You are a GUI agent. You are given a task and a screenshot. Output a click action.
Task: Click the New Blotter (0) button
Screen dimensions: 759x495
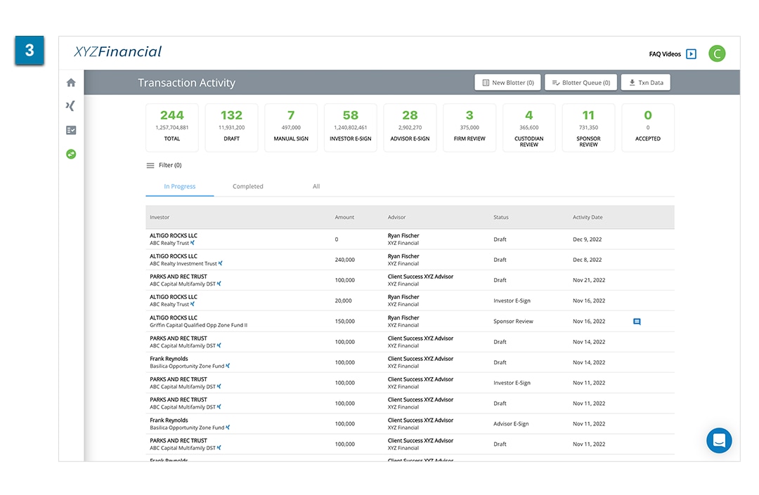pos(507,83)
